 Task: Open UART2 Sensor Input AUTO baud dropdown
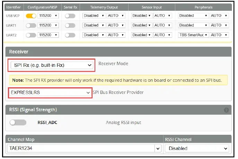coord(162,35)
